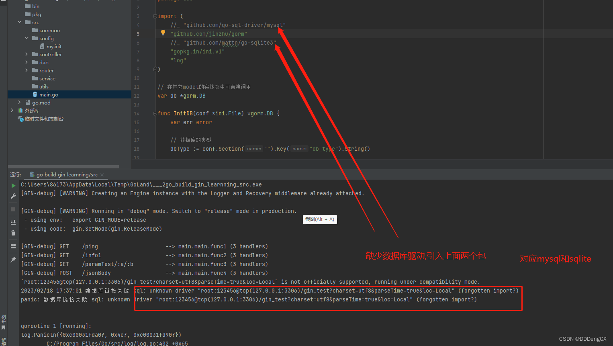The height and width of the screenshot is (346, 613).
Task: Click line number 12 in the gutter
Action: coord(137,96)
